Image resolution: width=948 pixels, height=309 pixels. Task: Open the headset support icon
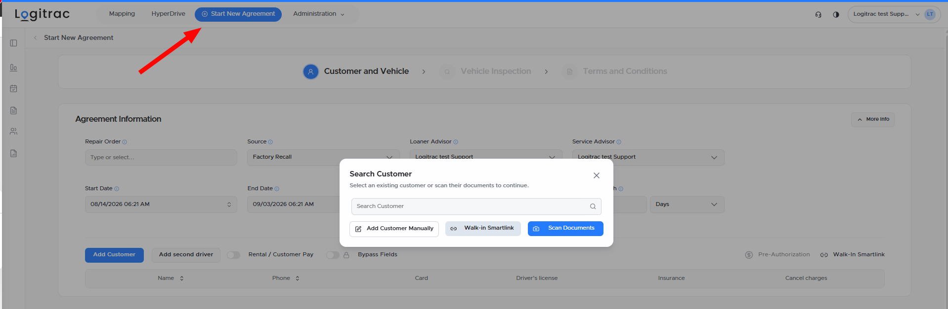[x=818, y=14]
